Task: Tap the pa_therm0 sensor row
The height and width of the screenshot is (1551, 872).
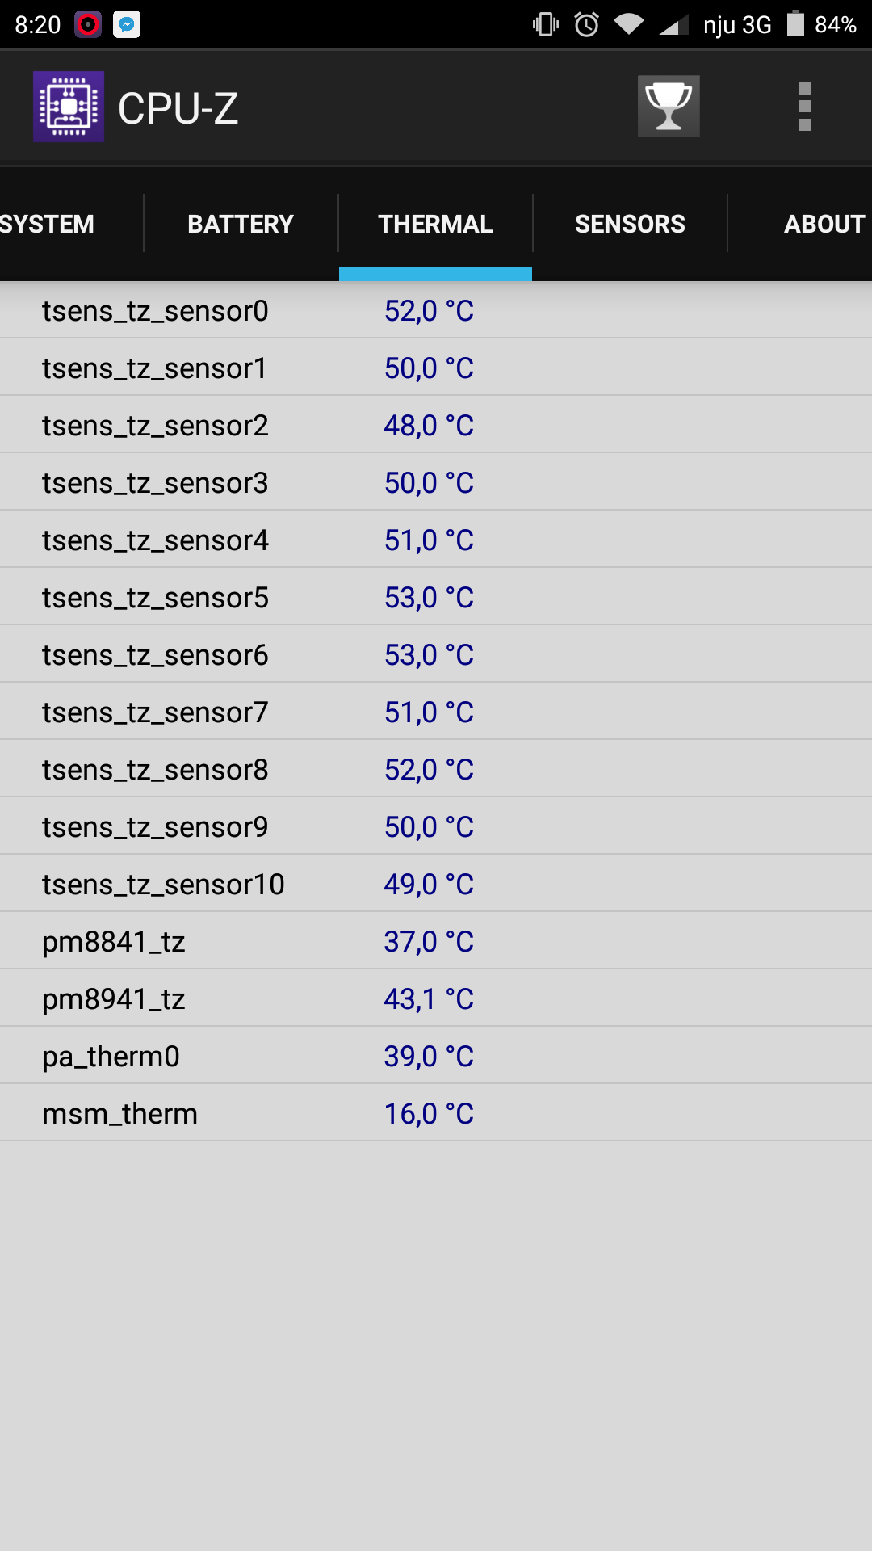Action: pyautogui.click(x=436, y=1057)
